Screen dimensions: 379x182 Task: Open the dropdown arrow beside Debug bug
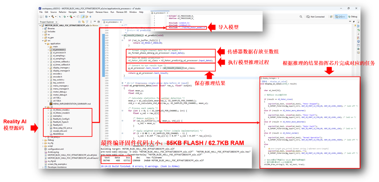pyautogui.click(x=68, y=17)
